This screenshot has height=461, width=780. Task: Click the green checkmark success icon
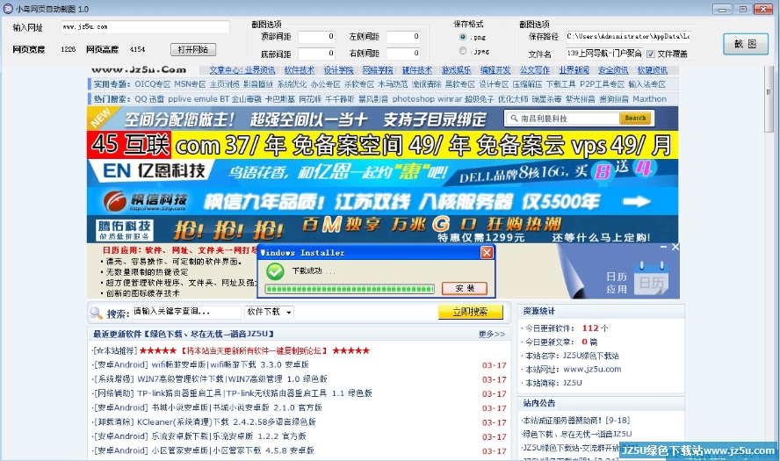[275, 271]
